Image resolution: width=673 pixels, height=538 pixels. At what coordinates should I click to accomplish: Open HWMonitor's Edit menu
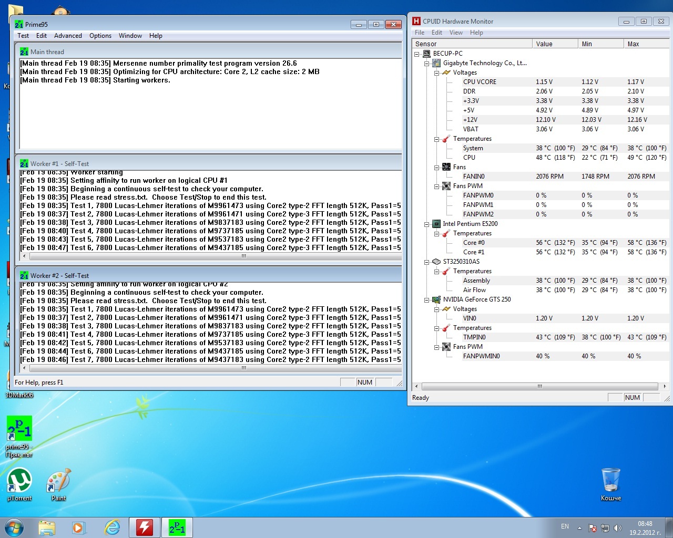coord(437,33)
